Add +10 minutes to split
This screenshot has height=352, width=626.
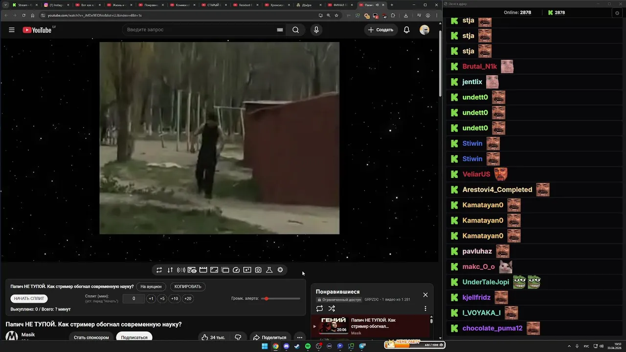pyautogui.click(x=175, y=299)
